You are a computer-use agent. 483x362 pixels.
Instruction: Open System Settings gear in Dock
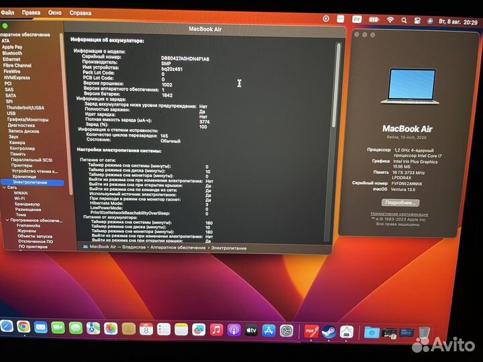pos(286,331)
